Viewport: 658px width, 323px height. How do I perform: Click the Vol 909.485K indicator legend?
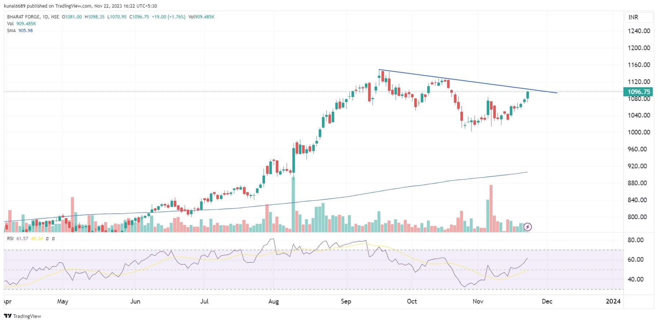pos(22,24)
